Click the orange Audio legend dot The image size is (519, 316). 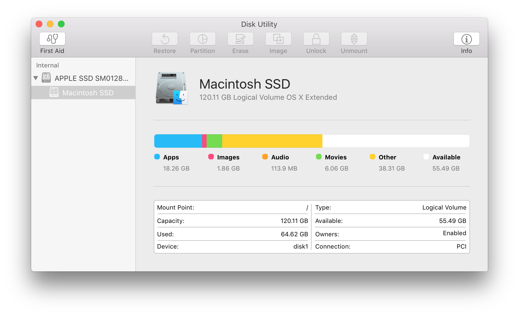coord(265,157)
